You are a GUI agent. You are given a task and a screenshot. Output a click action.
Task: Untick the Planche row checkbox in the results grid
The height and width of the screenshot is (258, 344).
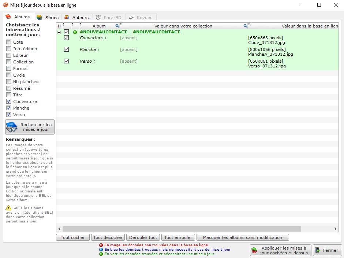tap(66, 49)
